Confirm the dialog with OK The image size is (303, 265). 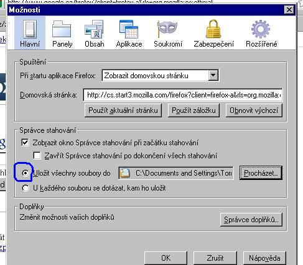pos(165,258)
